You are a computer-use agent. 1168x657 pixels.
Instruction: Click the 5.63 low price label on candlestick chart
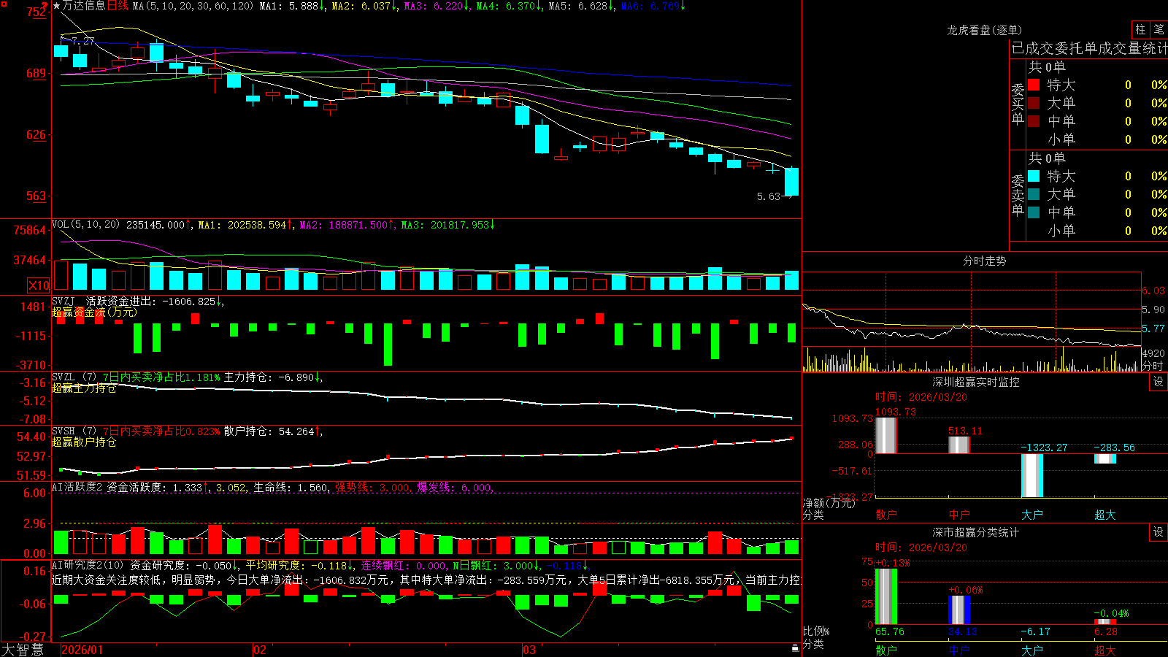coord(769,196)
